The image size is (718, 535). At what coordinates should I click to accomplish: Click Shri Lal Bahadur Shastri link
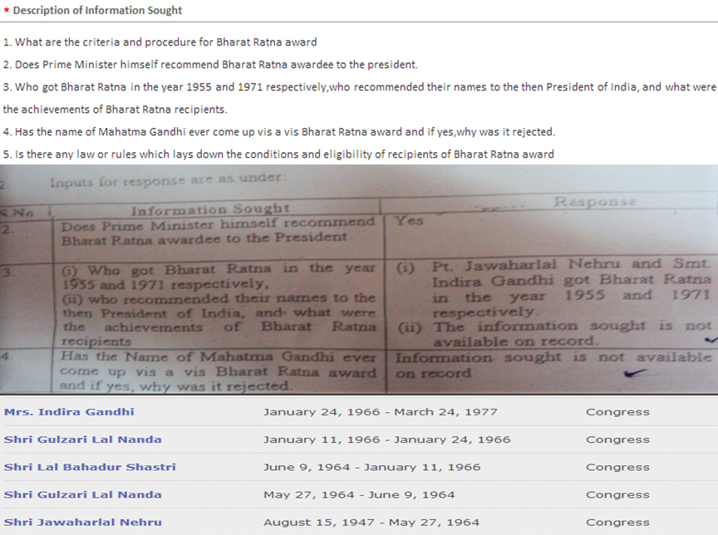click(x=90, y=467)
